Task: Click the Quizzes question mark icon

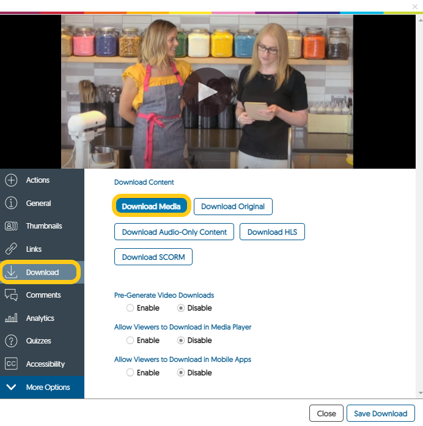Action: (x=11, y=341)
